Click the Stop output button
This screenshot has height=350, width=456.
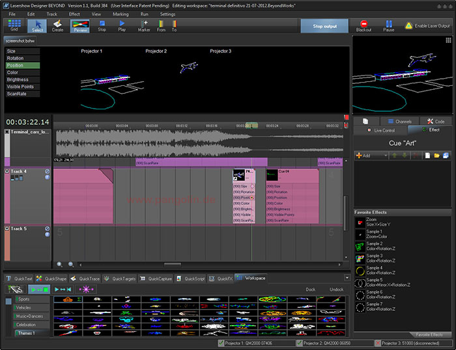tap(324, 26)
